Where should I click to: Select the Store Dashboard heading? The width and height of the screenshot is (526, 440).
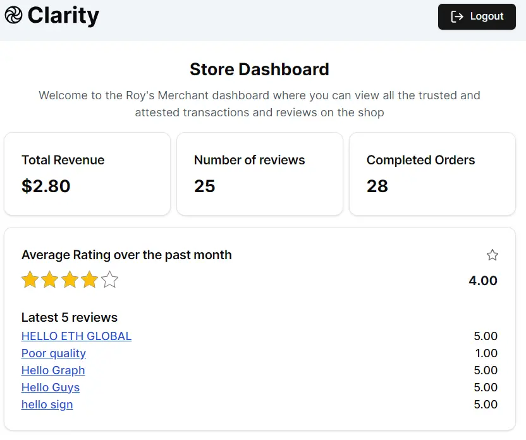pyautogui.click(x=259, y=70)
